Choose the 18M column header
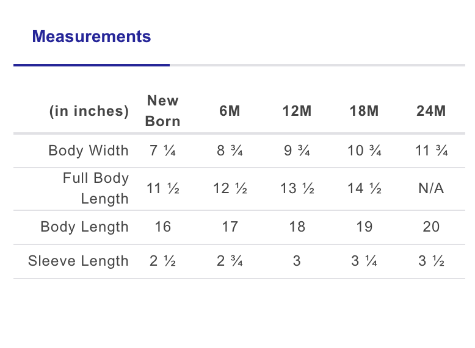This screenshot has width=475, height=348. (x=364, y=112)
